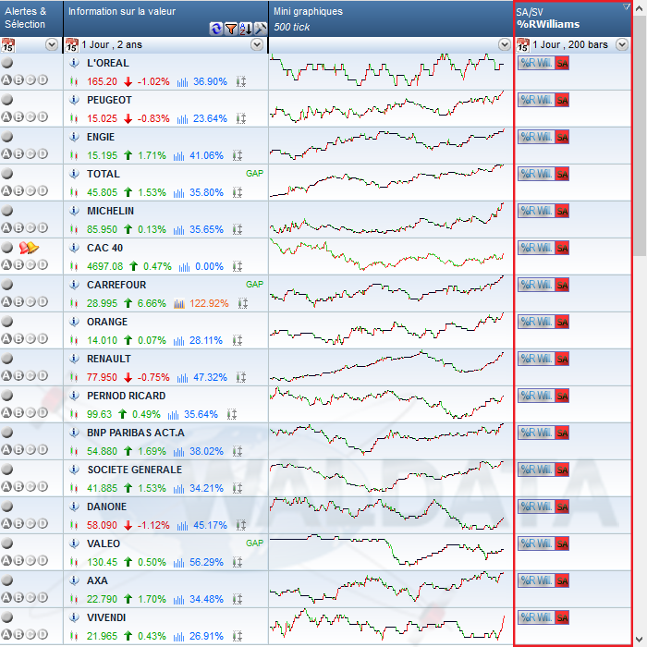Toggle the alert circle for L'OREAL
Viewport: 647px width, 647px height.
7,63
